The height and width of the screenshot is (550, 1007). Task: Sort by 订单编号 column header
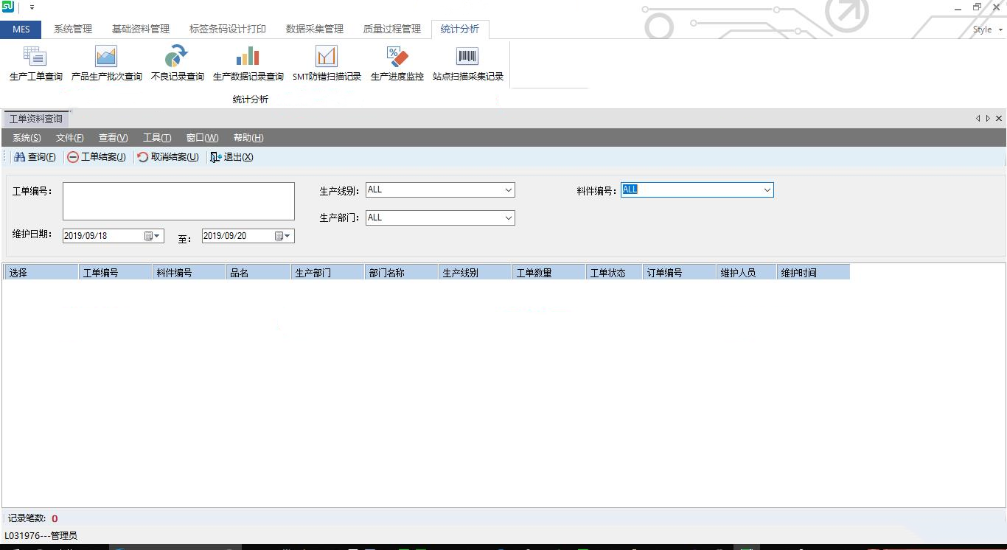point(679,273)
